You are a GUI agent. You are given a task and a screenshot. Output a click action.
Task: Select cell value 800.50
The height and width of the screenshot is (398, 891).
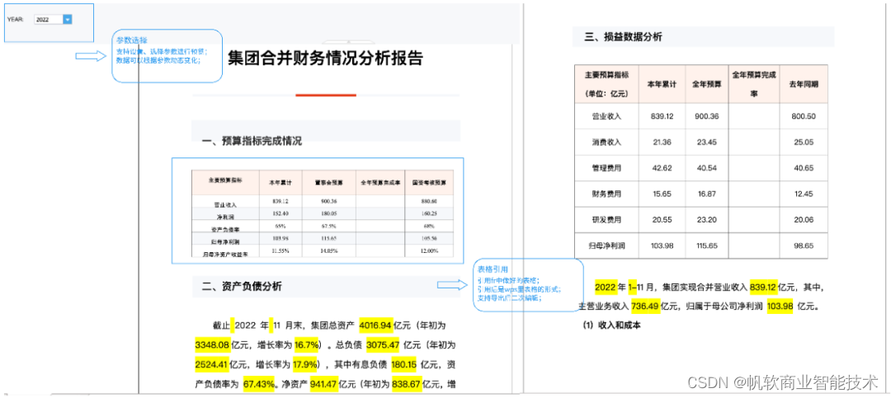[x=804, y=116]
